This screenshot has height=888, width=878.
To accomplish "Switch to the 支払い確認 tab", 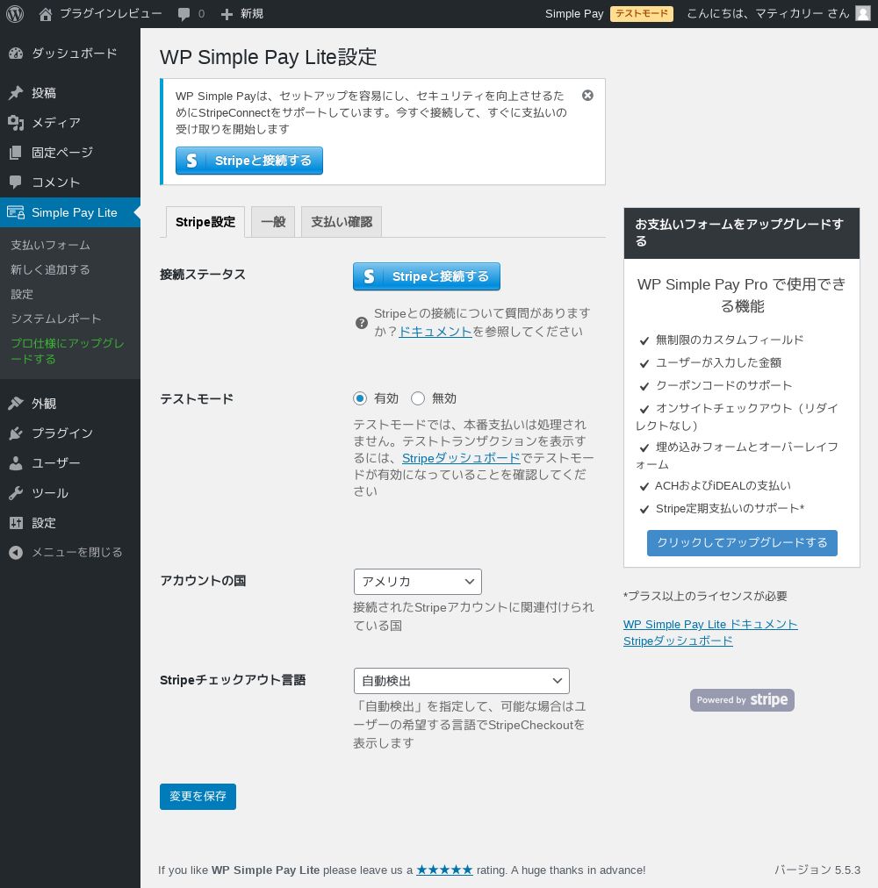I will pos(342,222).
